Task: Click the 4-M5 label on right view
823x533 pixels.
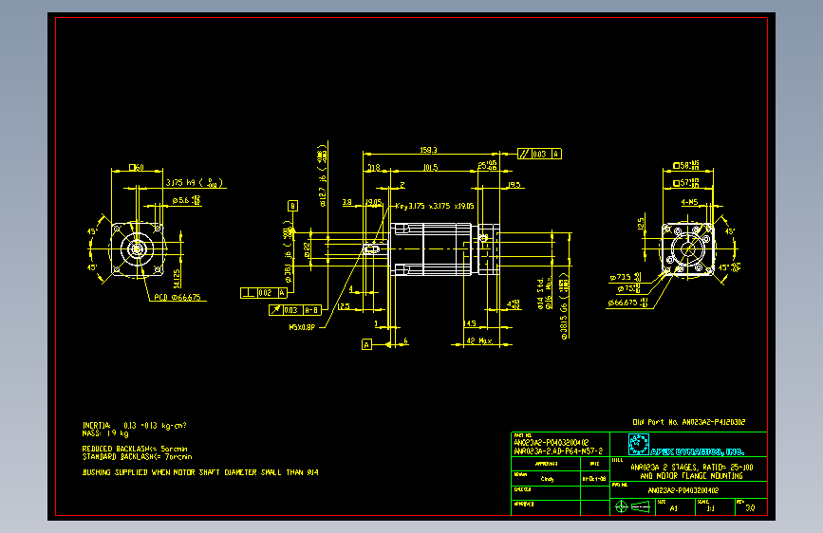Action: 689,202
